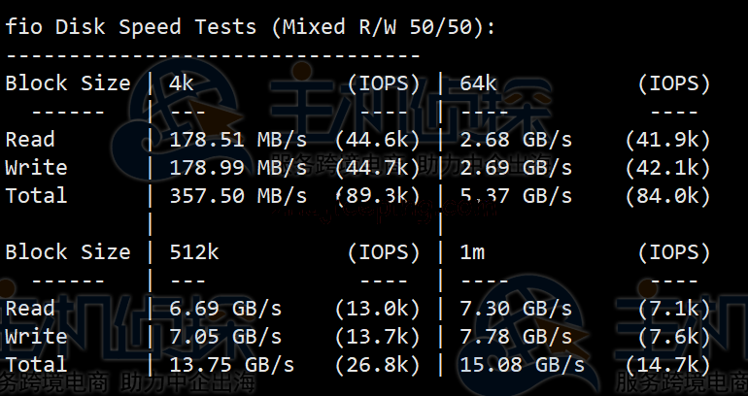
Task: Click the 2.68 GB/s read speed value
Action: (x=516, y=140)
